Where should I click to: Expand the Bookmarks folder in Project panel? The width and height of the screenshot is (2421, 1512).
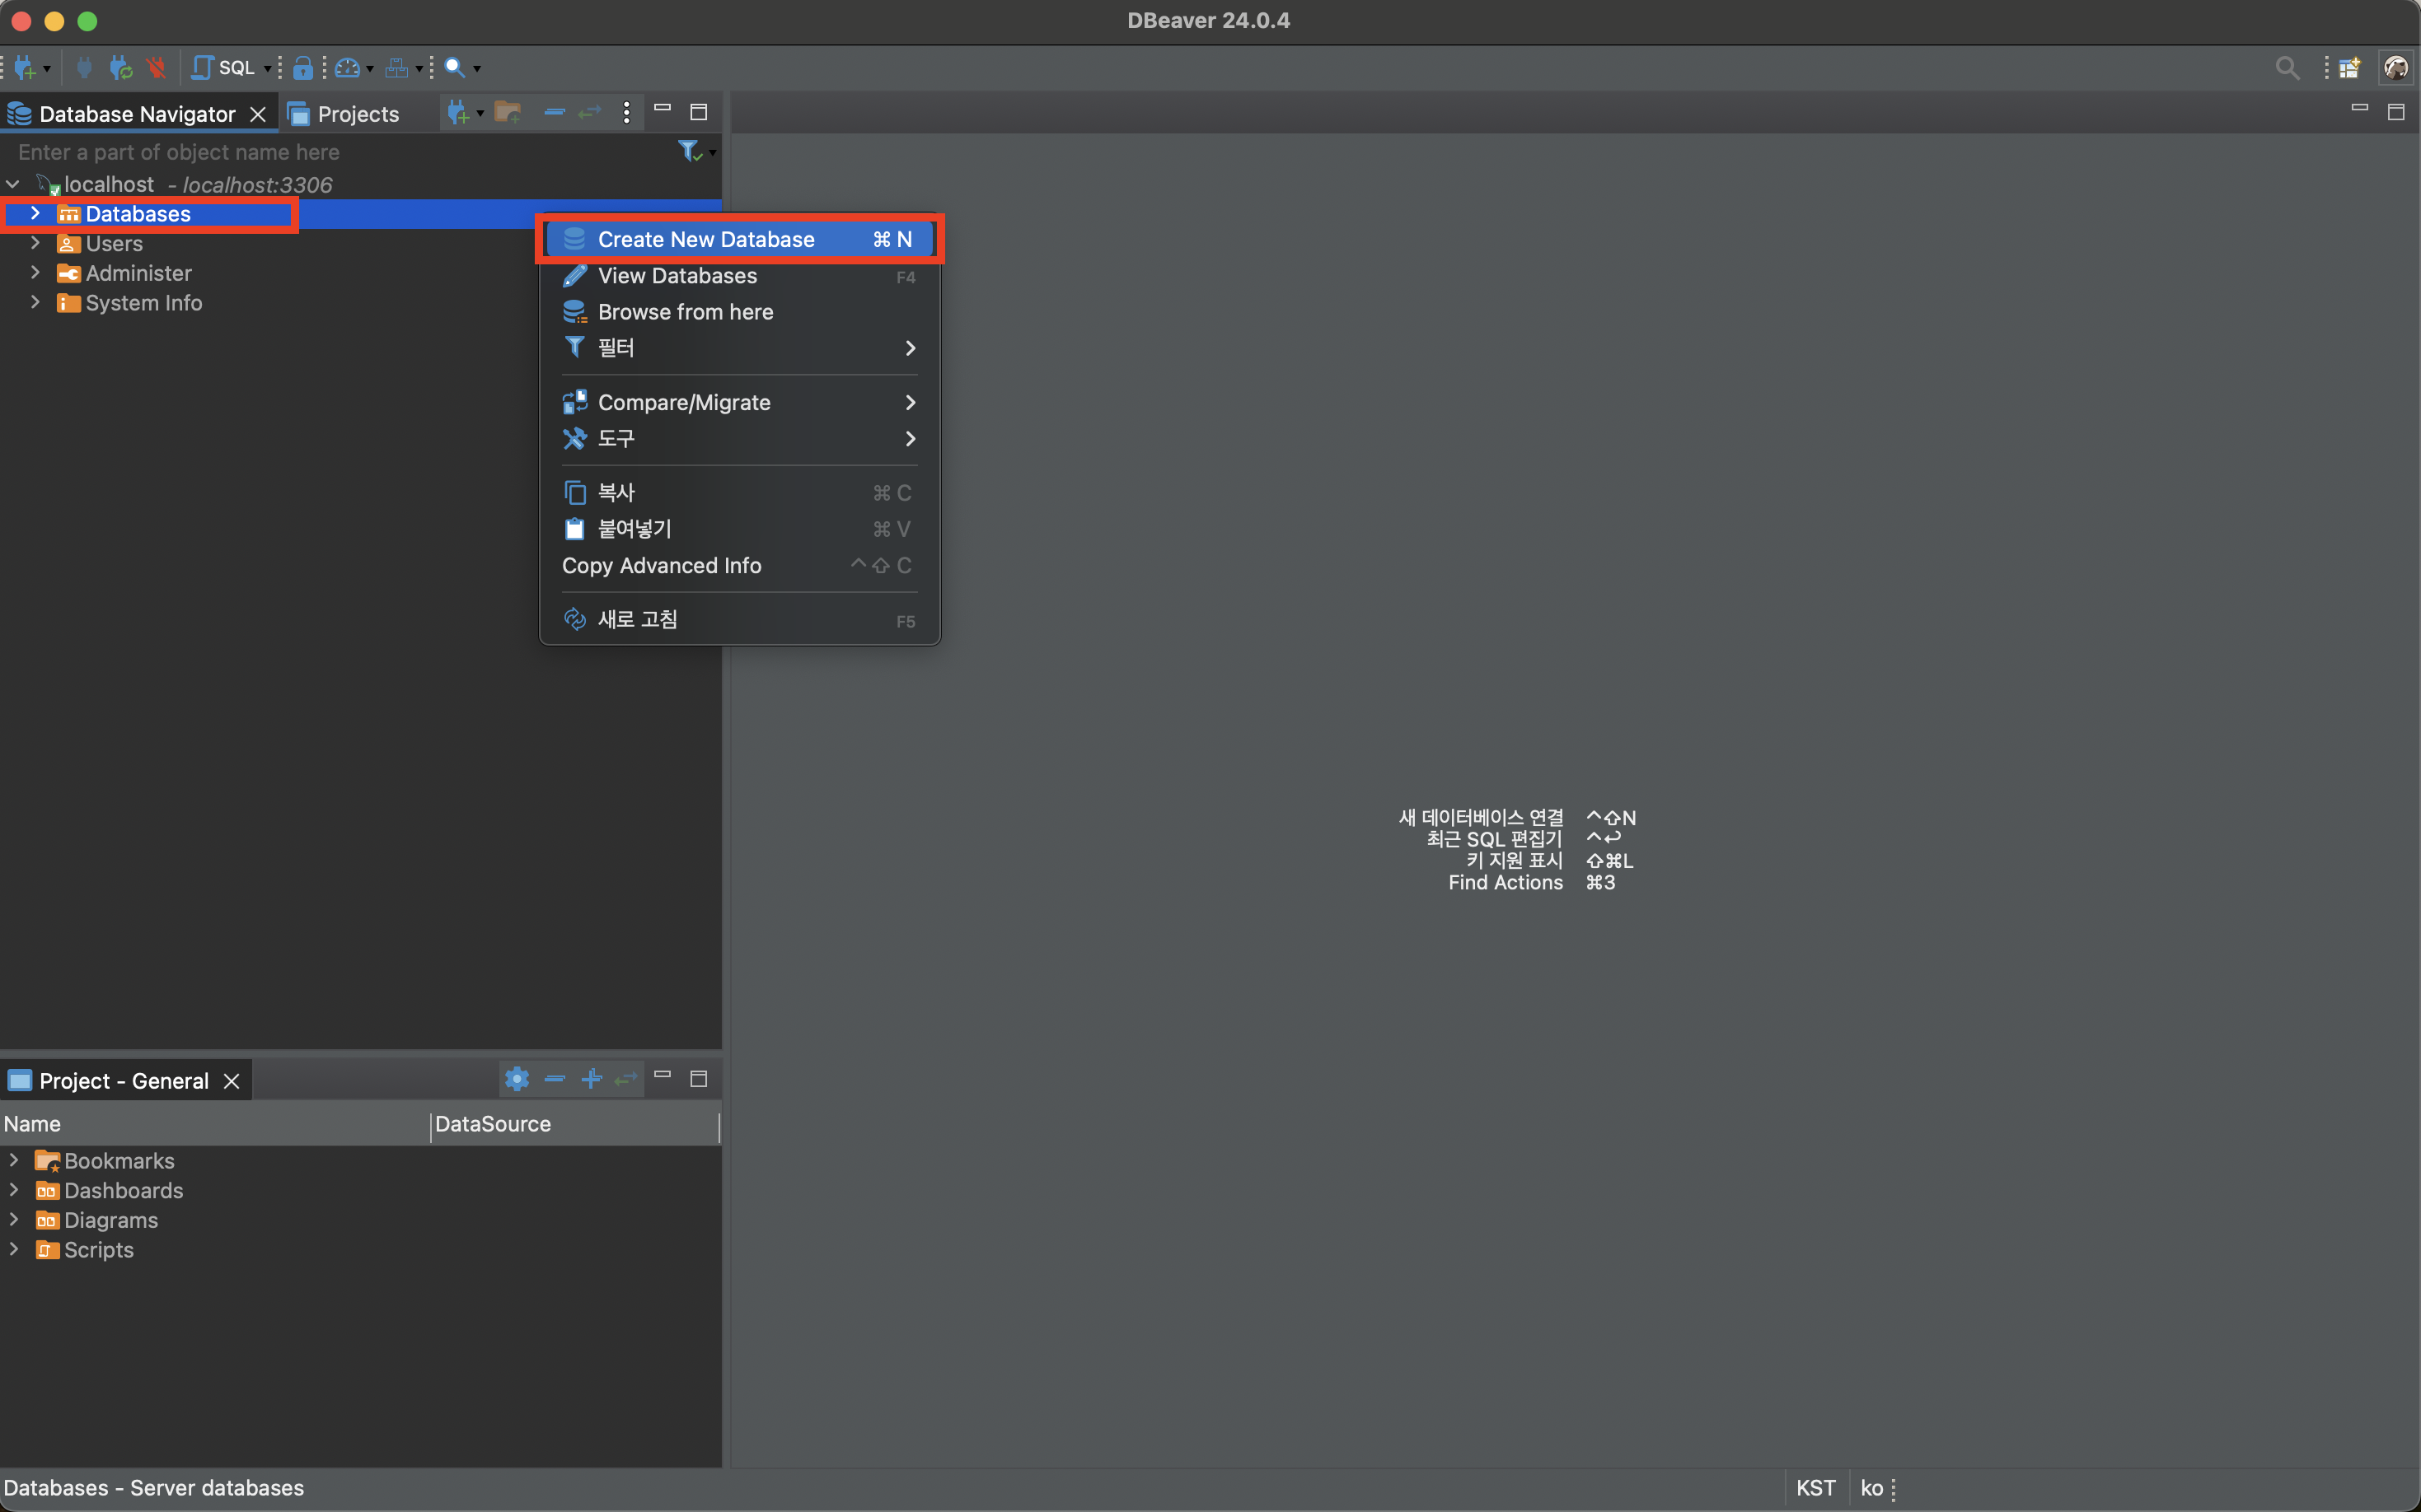click(13, 1160)
